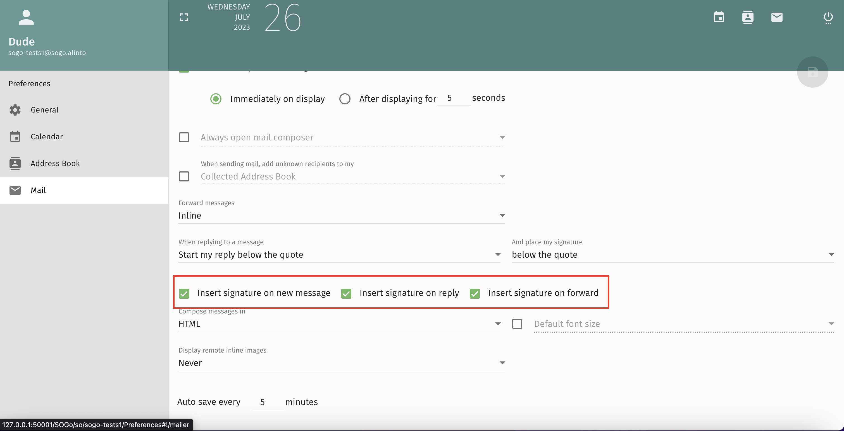Click the Auto save minutes input field
Viewport: 844px width, 431px height.
click(266, 402)
